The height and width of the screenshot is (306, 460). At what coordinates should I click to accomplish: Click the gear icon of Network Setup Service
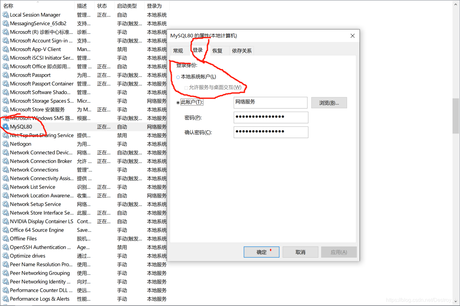pos(6,204)
